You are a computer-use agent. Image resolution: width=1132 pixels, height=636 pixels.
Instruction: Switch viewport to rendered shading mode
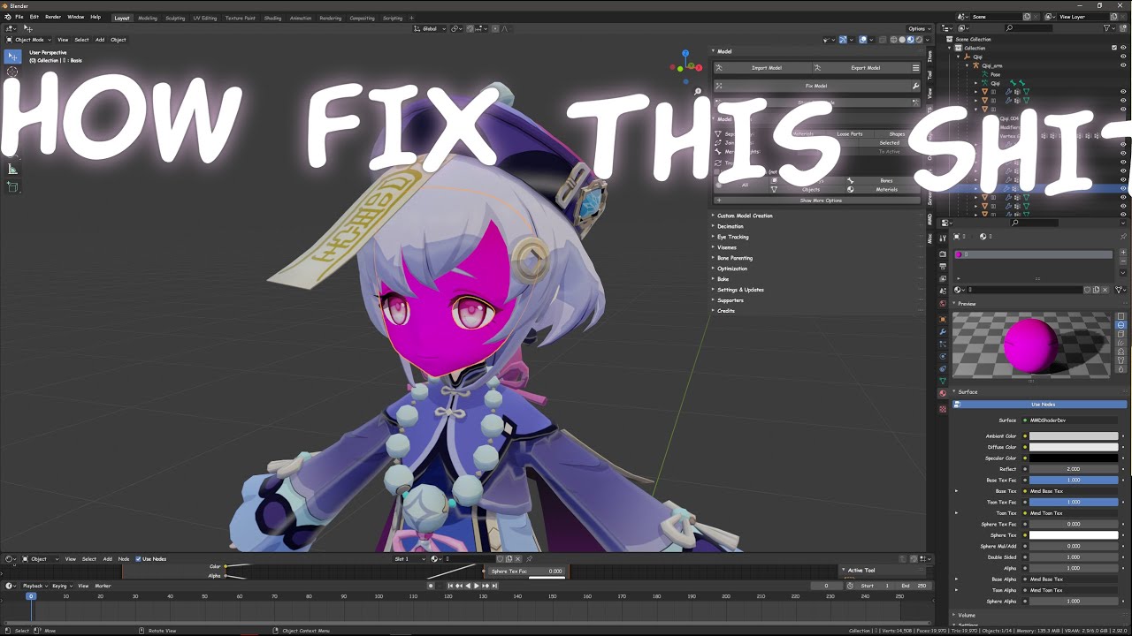(919, 39)
